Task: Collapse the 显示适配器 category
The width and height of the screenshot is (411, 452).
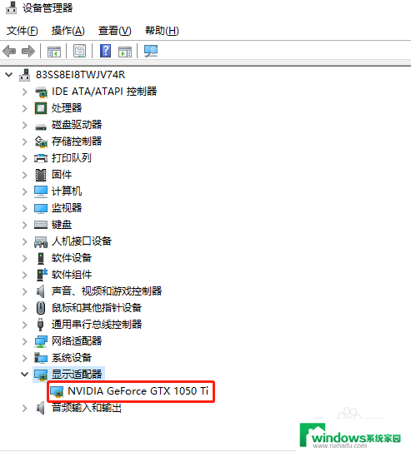Action: pyautogui.click(x=24, y=374)
